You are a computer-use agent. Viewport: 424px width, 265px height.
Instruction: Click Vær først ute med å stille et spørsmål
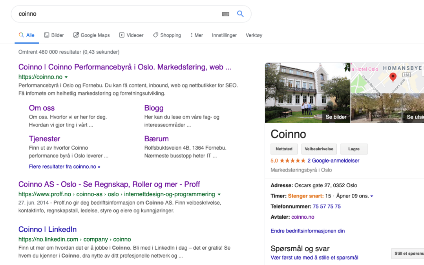tap(314, 258)
